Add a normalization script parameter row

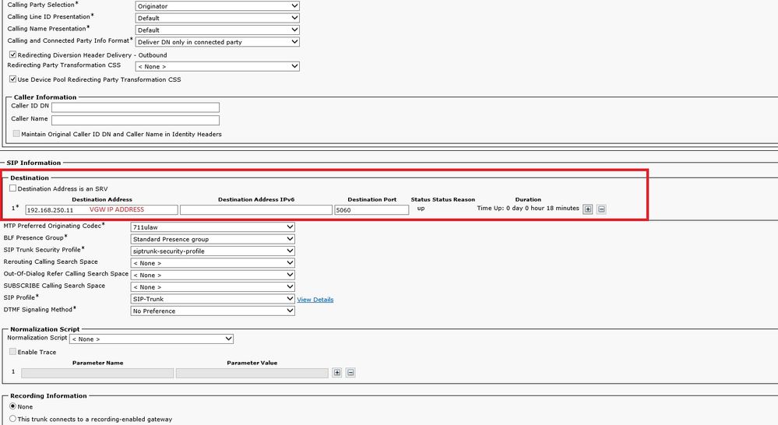337,372
